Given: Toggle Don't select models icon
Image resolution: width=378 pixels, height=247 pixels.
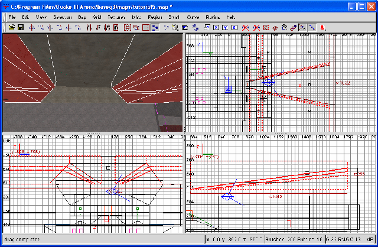Looking at the screenshot, I should (256, 28).
